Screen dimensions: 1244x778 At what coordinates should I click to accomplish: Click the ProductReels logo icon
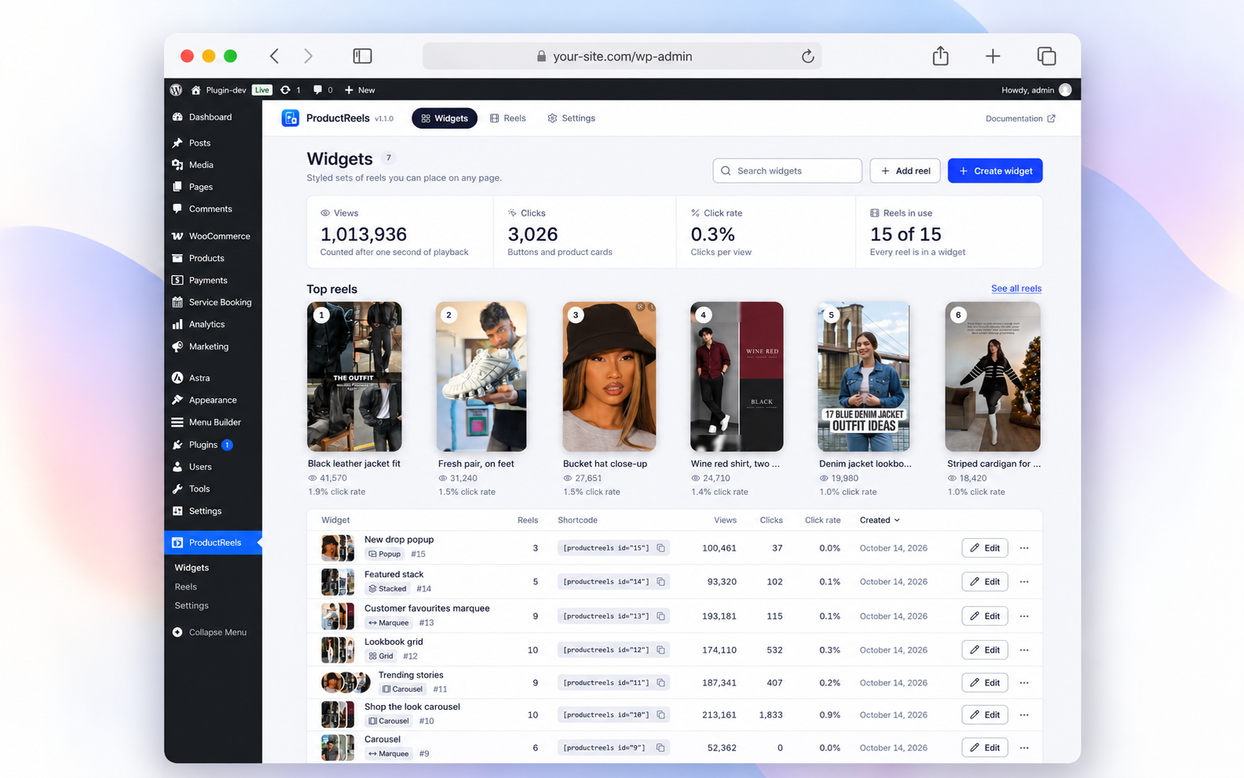pos(290,118)
